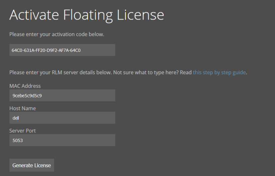Viewport: 275px width, 176px height.
Task: Place cursor in the 9cebe5c9d5c9 value
Action: pyautogui.click(x=27, y=96)
